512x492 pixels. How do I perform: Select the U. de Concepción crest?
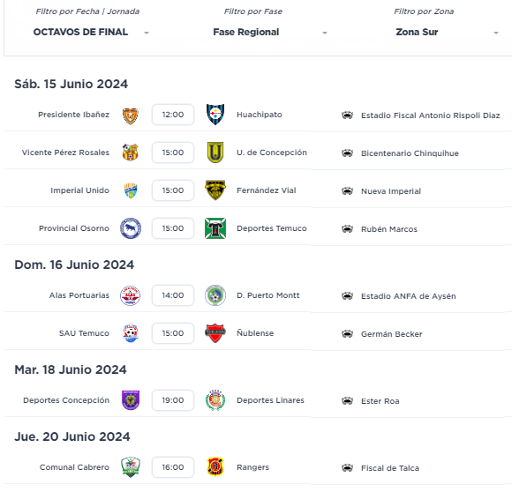click(215, 153)
